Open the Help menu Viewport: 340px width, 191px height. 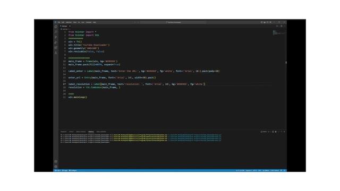pos(95,22)
